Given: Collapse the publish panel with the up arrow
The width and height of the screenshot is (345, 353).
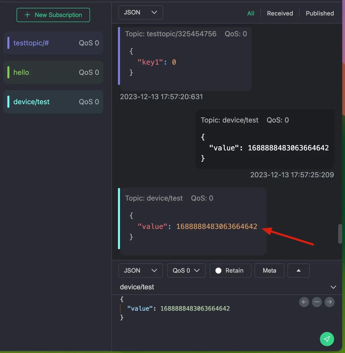Looking at the screenshot, I should coord(298,271).
